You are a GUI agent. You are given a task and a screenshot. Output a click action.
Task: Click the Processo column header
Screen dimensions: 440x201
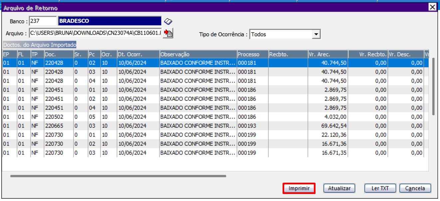252,54
